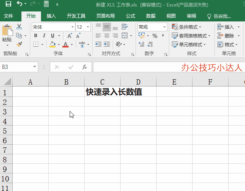Increase font size with larger A
Viewport: 245px width, 191px height.
click(x=70, y=36)
